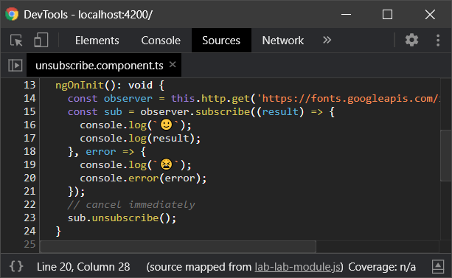
Task: Click the smiley emoji in line 16
Action: click(166, 125)
